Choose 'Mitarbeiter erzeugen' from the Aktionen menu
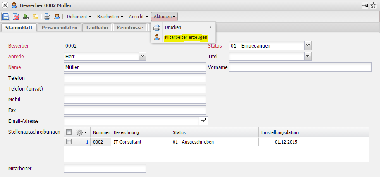This screenshot has width=380, height=177. point(186,37)
